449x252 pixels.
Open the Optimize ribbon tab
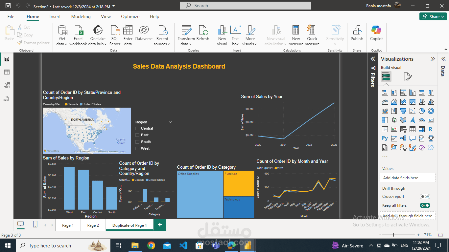(130, 16)
